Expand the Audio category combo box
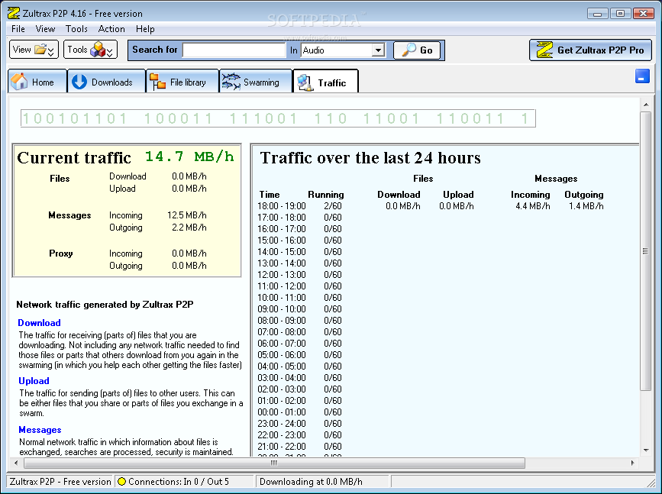 tap(378, 50)
